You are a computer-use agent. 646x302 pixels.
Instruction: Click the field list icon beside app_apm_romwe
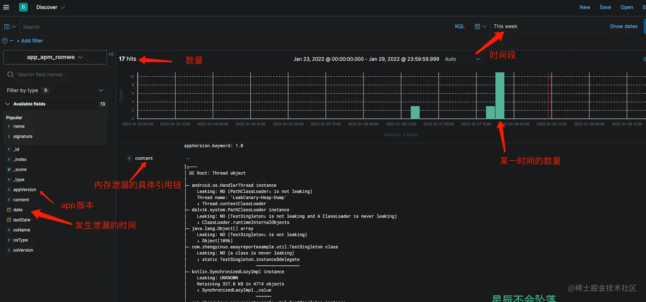point(112,54)
